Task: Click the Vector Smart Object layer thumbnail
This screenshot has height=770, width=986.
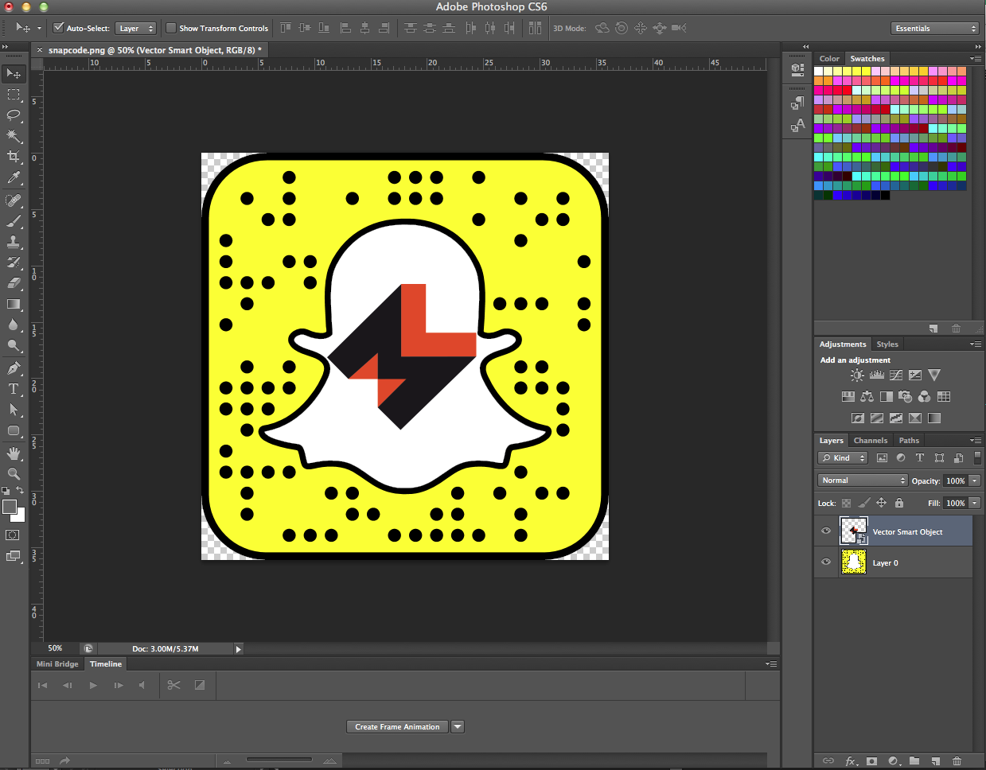Action: 853,531
